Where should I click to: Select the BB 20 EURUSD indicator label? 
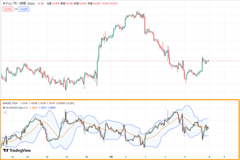point(14,107)
